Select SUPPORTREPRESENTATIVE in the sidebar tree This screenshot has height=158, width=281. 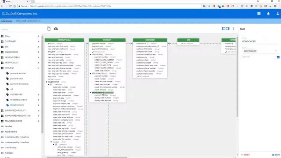(18, 116)
